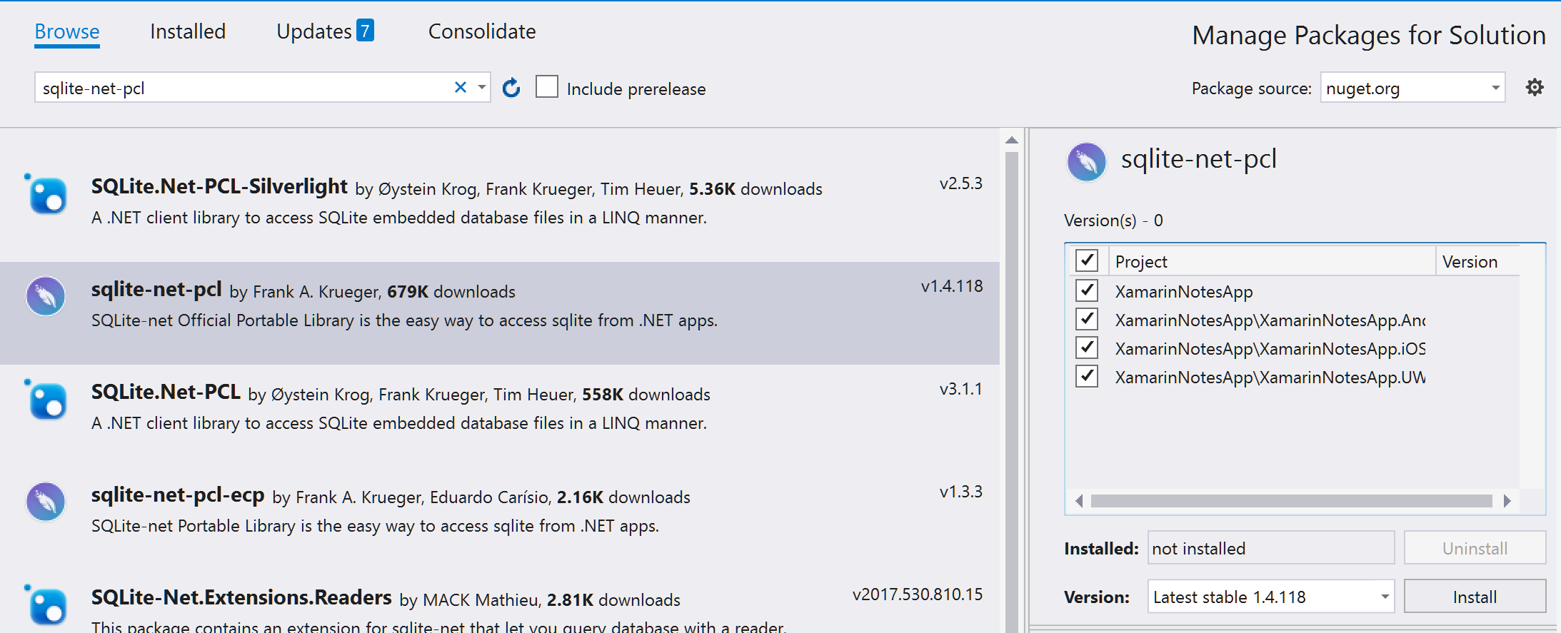Click the sqlite-net-pcl heading in details pane
Viewport: 1561px width, 633px height.
pyautogui.click(x=1199, y=159)
